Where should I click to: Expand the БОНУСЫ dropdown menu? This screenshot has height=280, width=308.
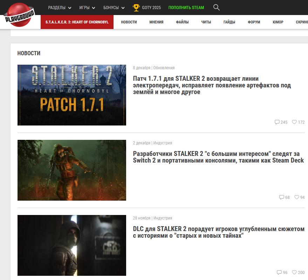[114, 8]
